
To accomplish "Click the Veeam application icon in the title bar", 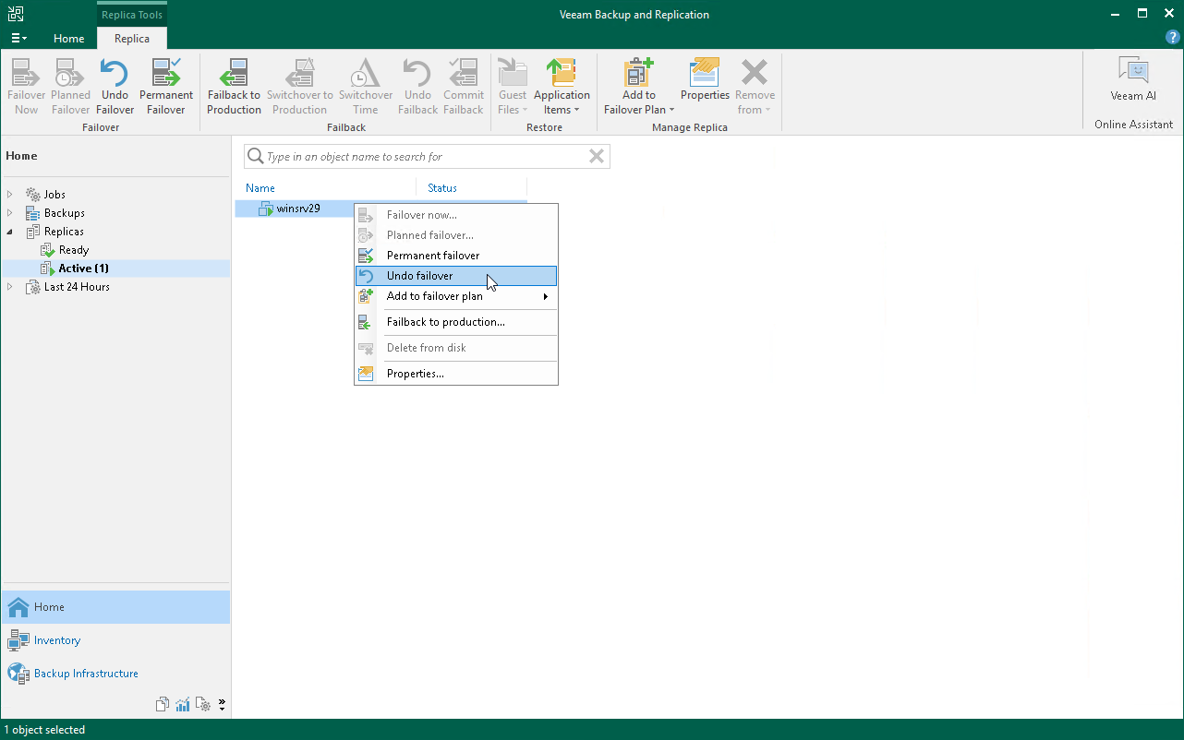I will tap(16, 14).
